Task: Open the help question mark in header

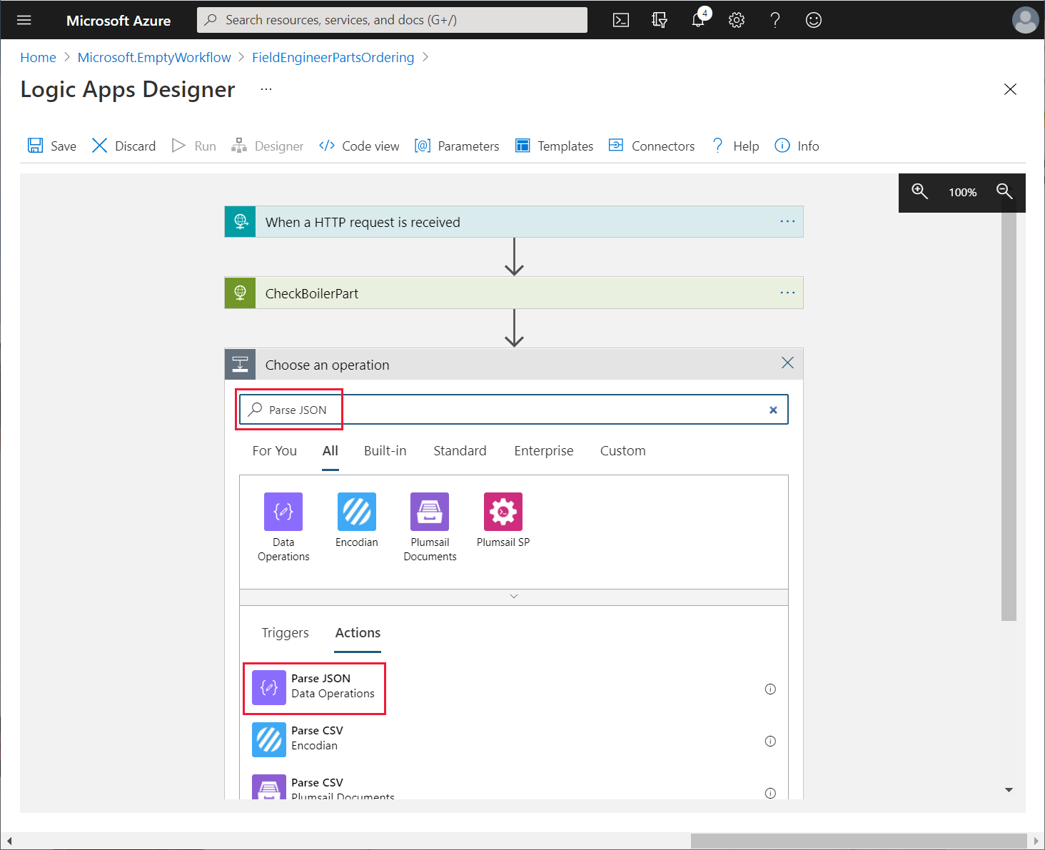Action: (x=775, y=20)
